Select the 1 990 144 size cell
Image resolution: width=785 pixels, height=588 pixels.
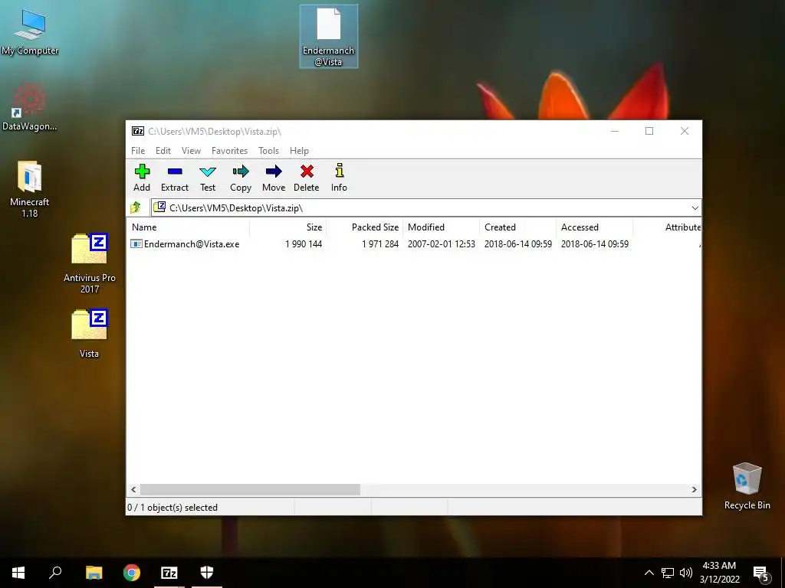(304, 244)
